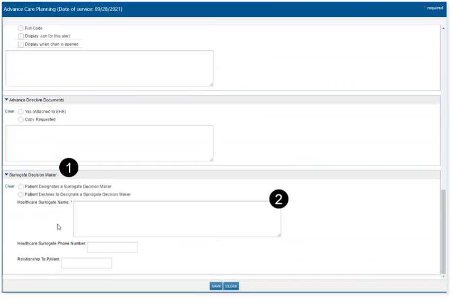Click the Healthcare Surrogate Name text area

pyautogui.click(x=177, y=219)
